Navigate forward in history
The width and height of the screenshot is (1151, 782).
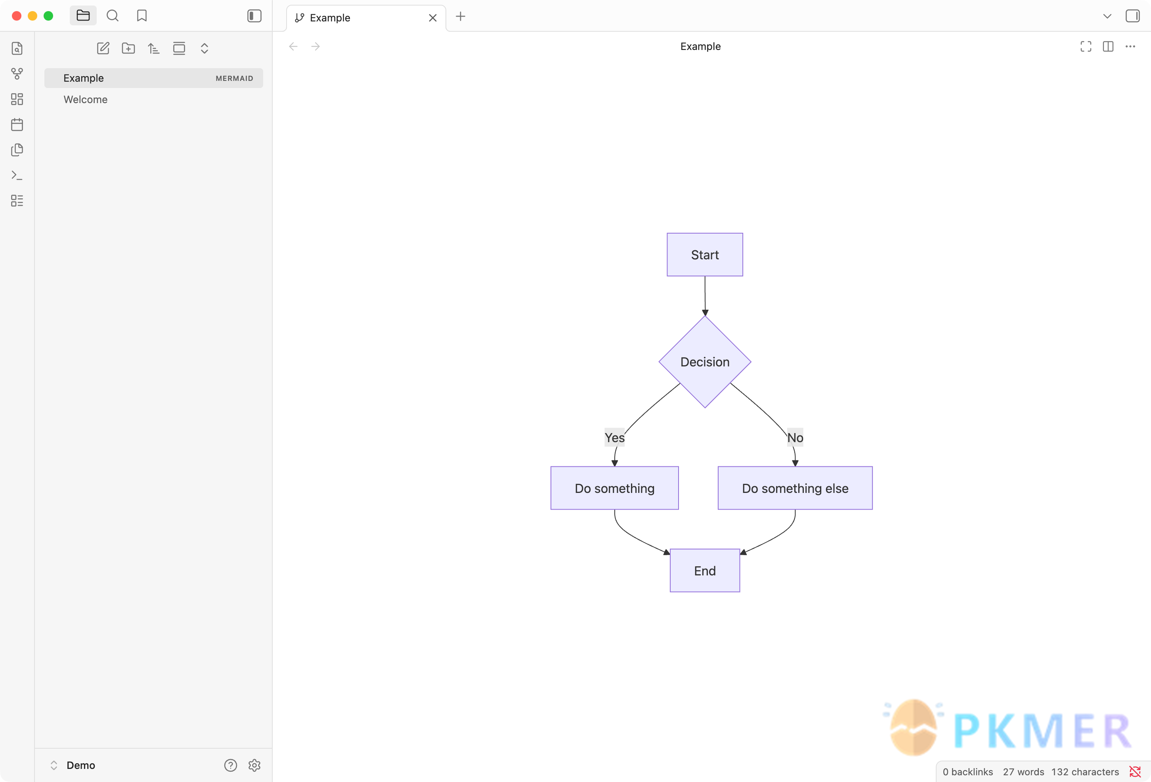point(315,46)
